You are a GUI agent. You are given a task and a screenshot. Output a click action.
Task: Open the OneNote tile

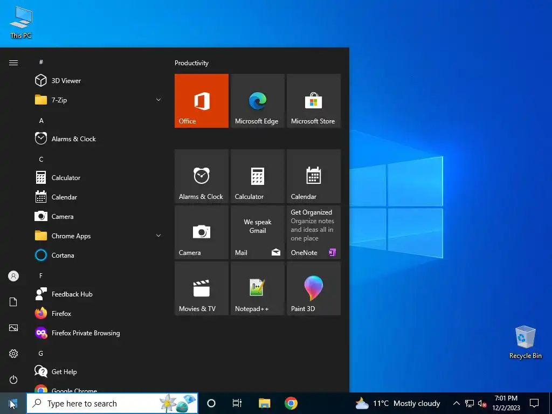pos(314,232)
